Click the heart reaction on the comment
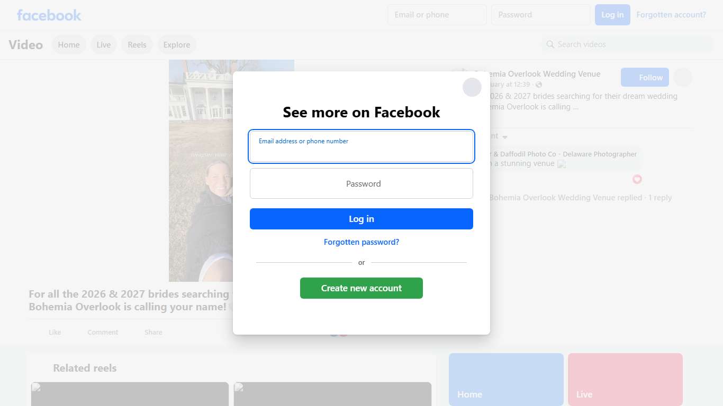This screenshot has height=406, width=723. tap(637, 179)
